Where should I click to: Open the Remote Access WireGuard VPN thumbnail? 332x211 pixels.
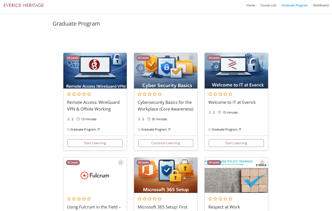coord(95,71)
